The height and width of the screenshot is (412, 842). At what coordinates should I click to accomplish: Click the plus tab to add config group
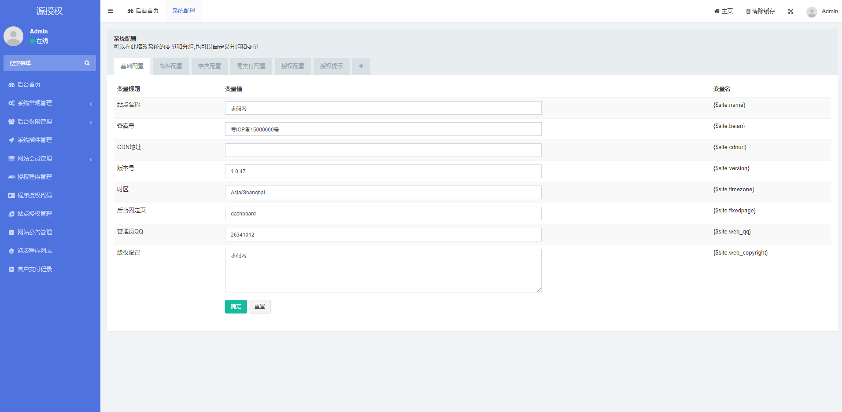click(x=361, y=66)
